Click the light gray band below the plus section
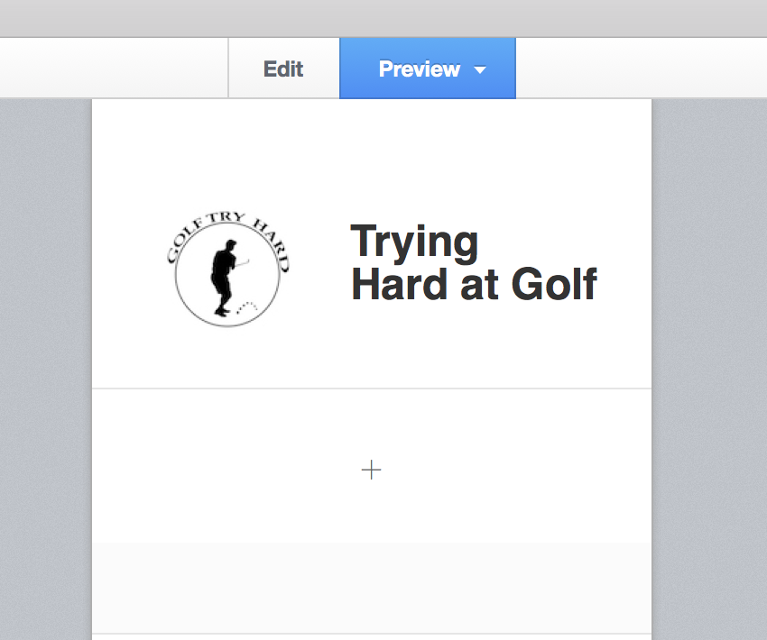 point(371,586)
